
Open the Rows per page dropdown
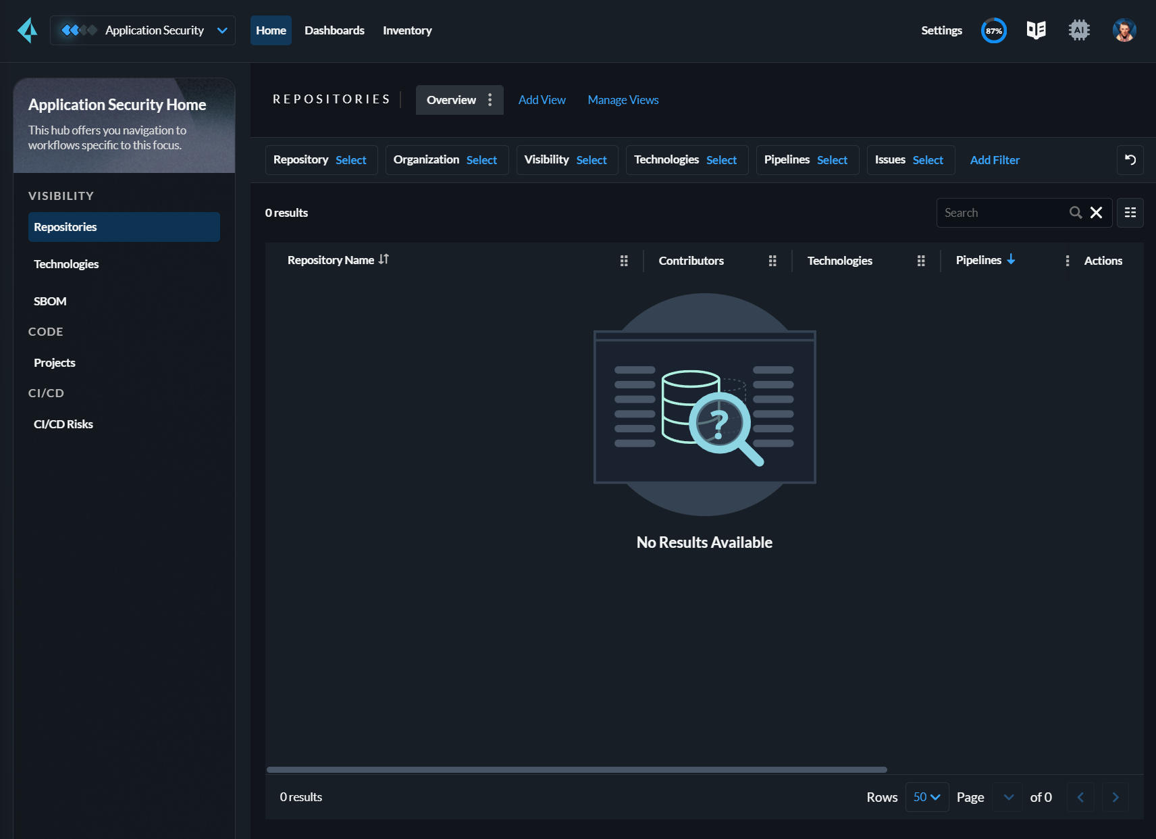click(926, 797)
